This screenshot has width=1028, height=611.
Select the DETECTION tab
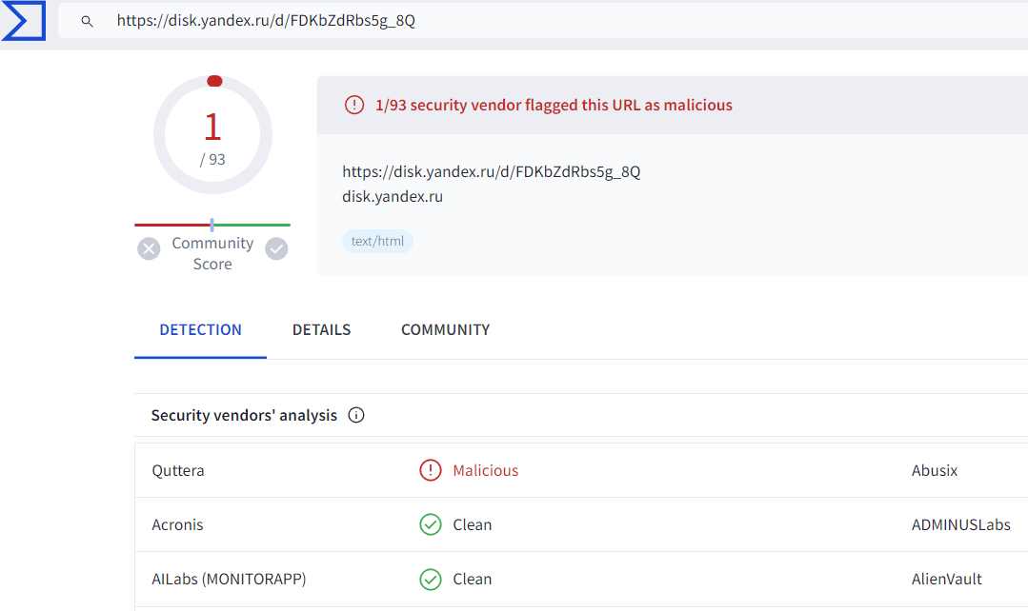pos(201,330)
